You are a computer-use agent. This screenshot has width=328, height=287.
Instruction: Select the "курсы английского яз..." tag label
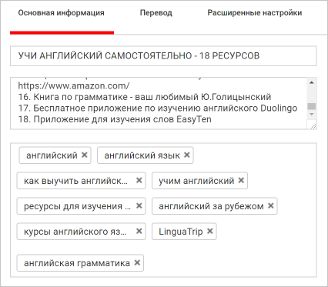(x=75, y=232)
